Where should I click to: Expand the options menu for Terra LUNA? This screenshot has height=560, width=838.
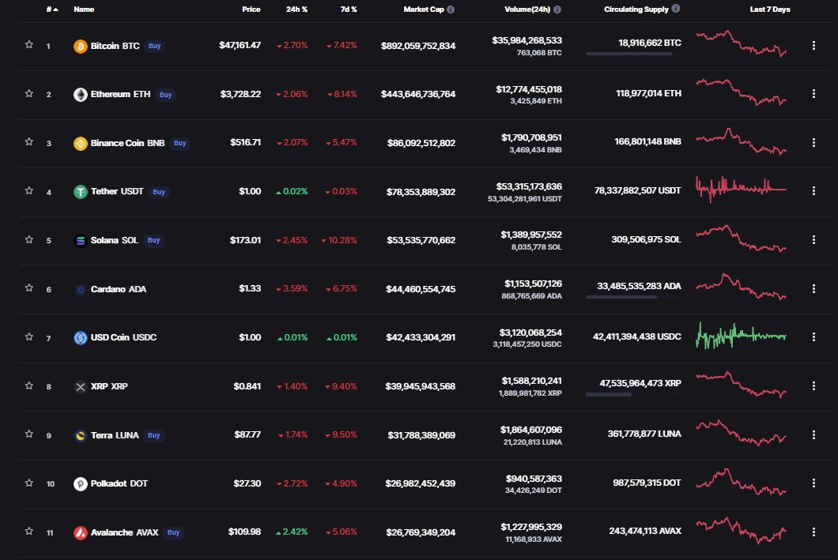813,434
